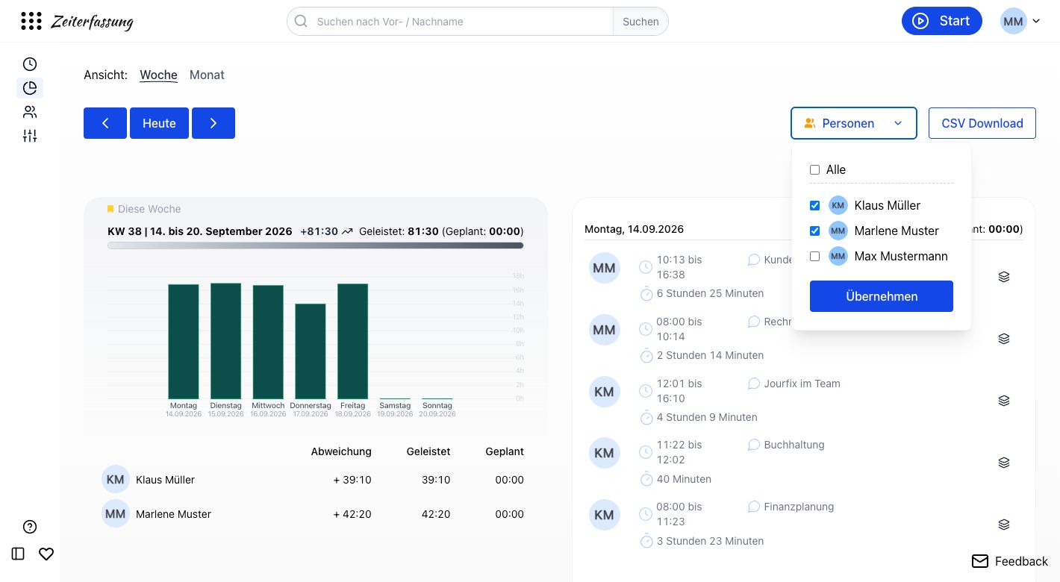Click the speech bubble icon beside Jourfix im Team

[x=754, y=384]
